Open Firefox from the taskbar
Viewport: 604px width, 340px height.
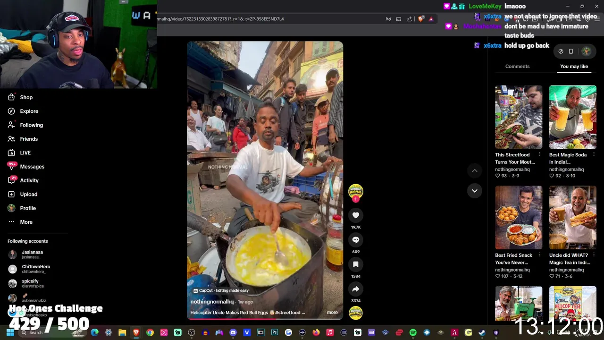(316, 332)
